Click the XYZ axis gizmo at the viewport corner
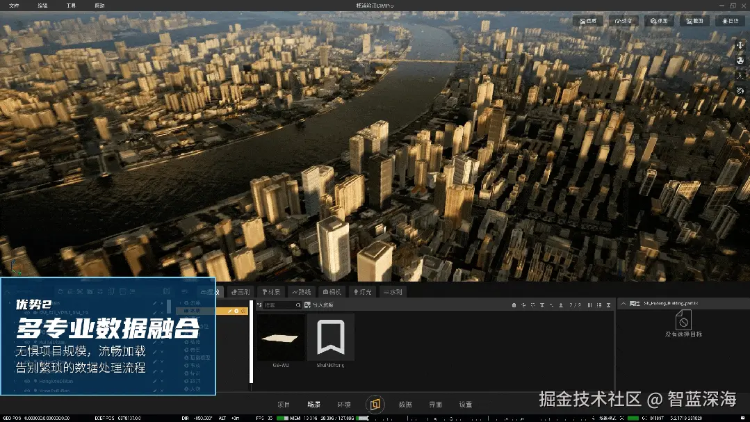 coord(16,268)
